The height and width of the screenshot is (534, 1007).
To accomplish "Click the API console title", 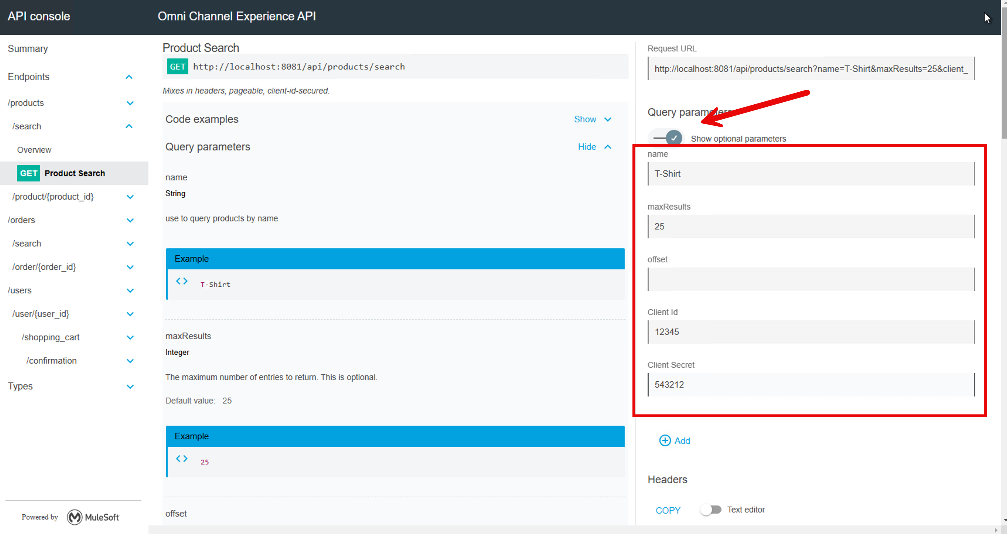I will point(39,16).
